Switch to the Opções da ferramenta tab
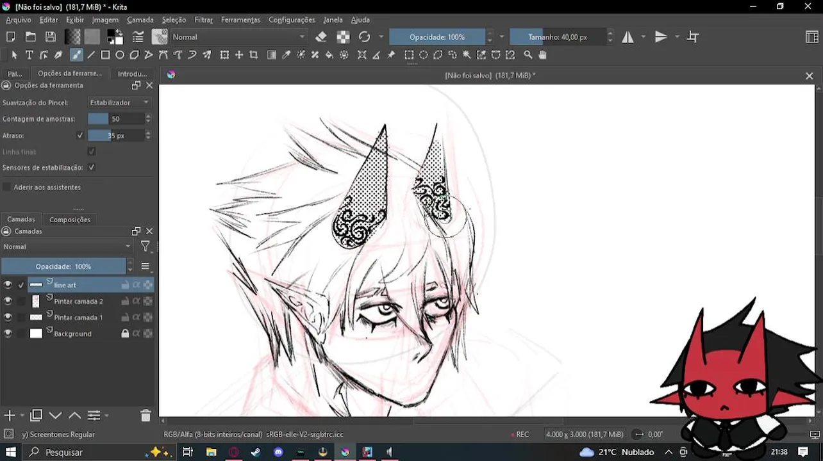The width and height of the screenshot is (823, 461). pyautogui.click(x=69, y=74)
